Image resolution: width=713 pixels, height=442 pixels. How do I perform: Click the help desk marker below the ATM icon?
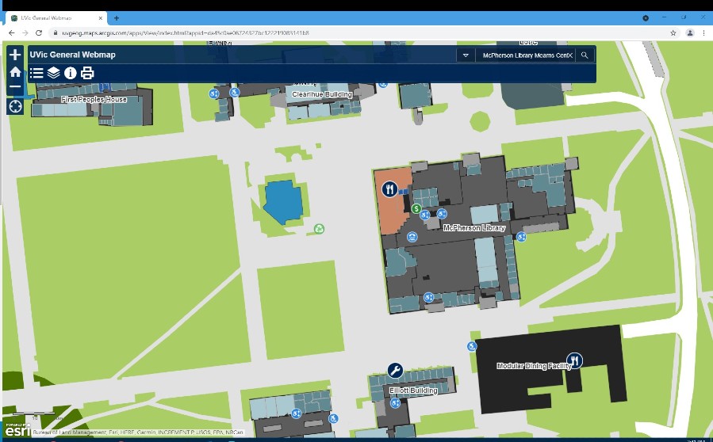(x=412, y=237)
